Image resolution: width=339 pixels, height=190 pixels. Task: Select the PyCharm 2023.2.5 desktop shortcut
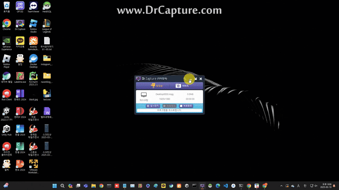click(x=33, y=79)
